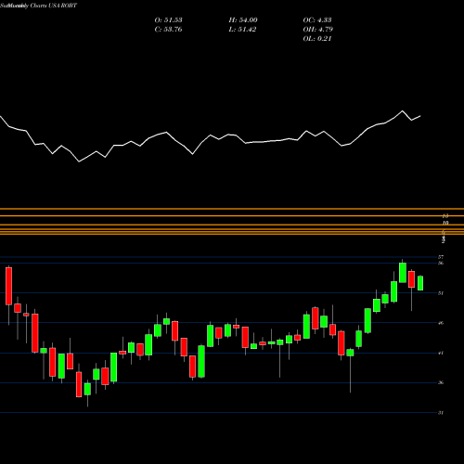Image resolution: width=464 pixels, height=464 pixels.
Task: Click the peak of the white line near its right end
Action: [x=403, y=110]
